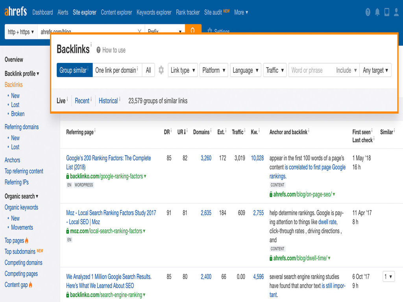
Task: Open Keywords explorer in top menu
Action: click(x=154, y=12)
